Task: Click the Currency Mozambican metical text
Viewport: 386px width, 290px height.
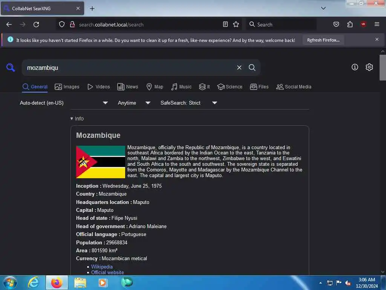Action: coord(111,258)
